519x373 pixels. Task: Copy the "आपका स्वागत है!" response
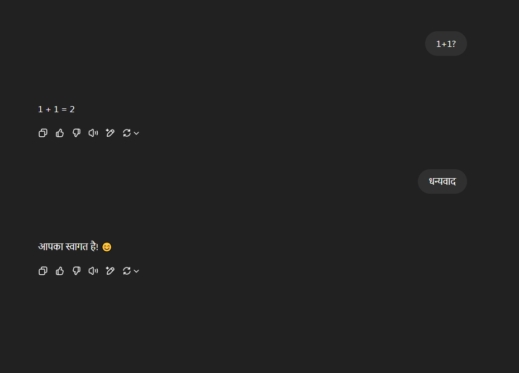click(43, 271)
